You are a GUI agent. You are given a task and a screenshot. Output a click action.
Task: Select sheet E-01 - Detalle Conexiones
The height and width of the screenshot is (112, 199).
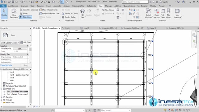pos(17,91)
